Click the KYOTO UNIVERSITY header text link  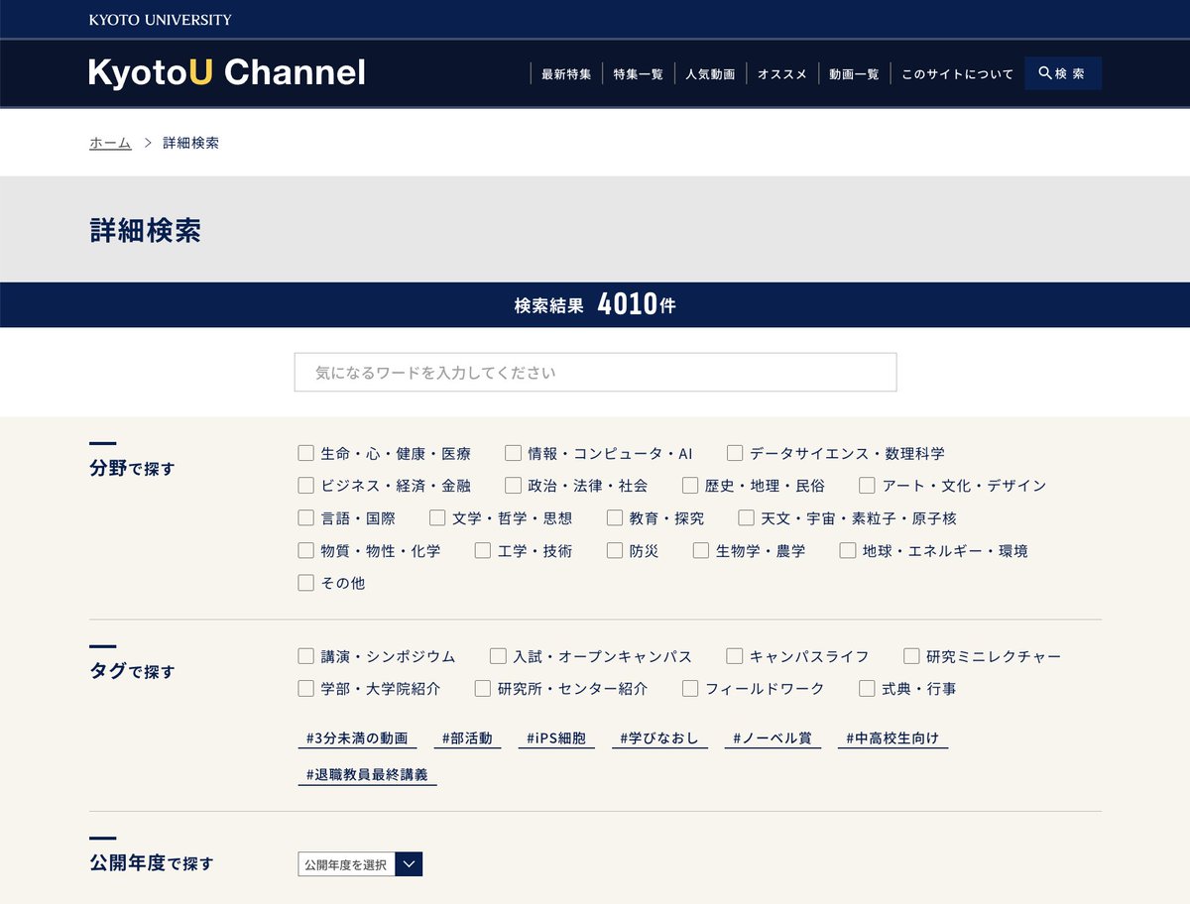(x=161, y=20)
